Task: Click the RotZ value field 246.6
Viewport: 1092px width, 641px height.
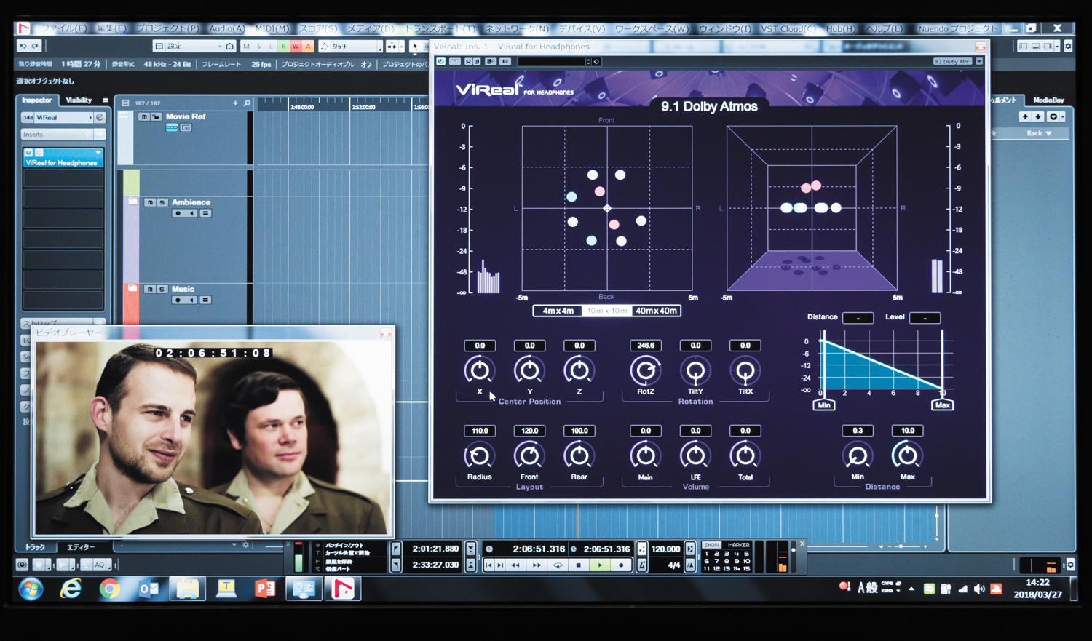Action: tap(646, 346)
